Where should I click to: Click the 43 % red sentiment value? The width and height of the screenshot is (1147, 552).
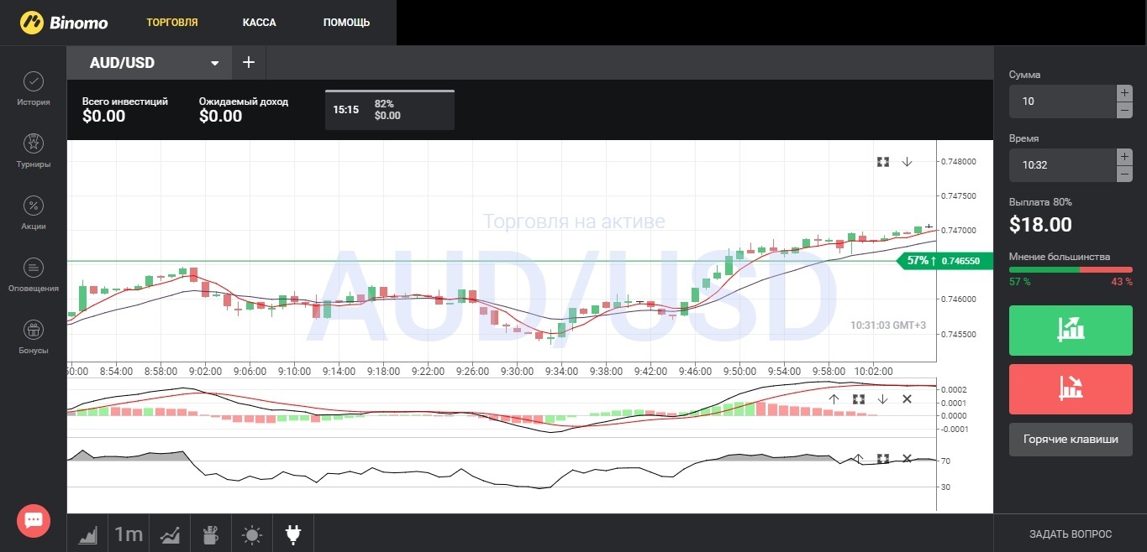[1122, 282]
